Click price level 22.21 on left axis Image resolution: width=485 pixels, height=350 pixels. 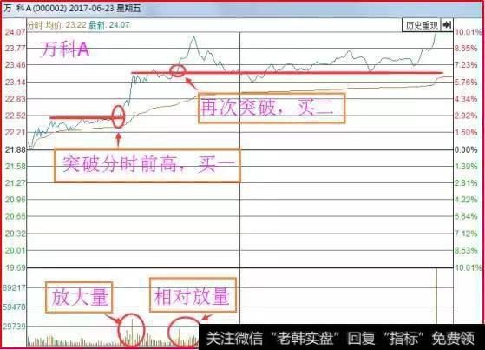coord(15,133)
